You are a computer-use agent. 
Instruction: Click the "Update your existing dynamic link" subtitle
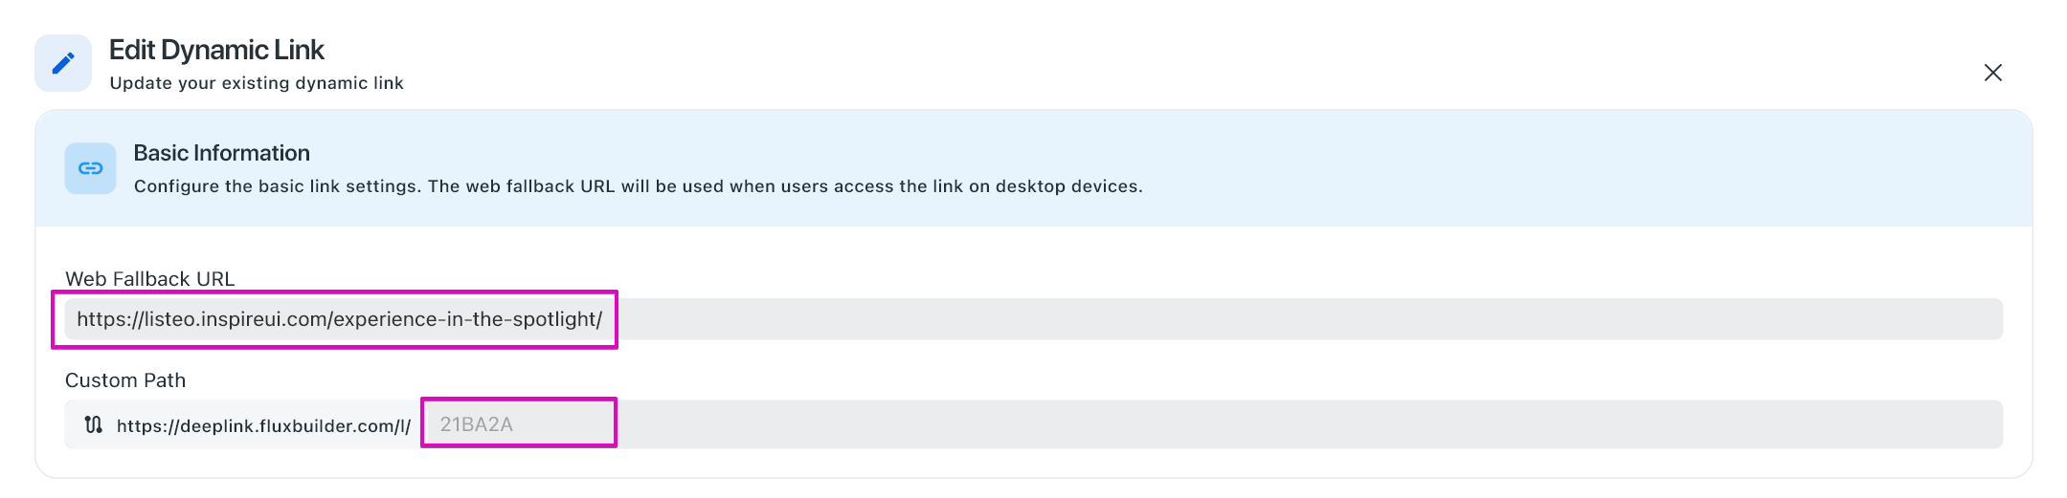[x=257, y=83]
